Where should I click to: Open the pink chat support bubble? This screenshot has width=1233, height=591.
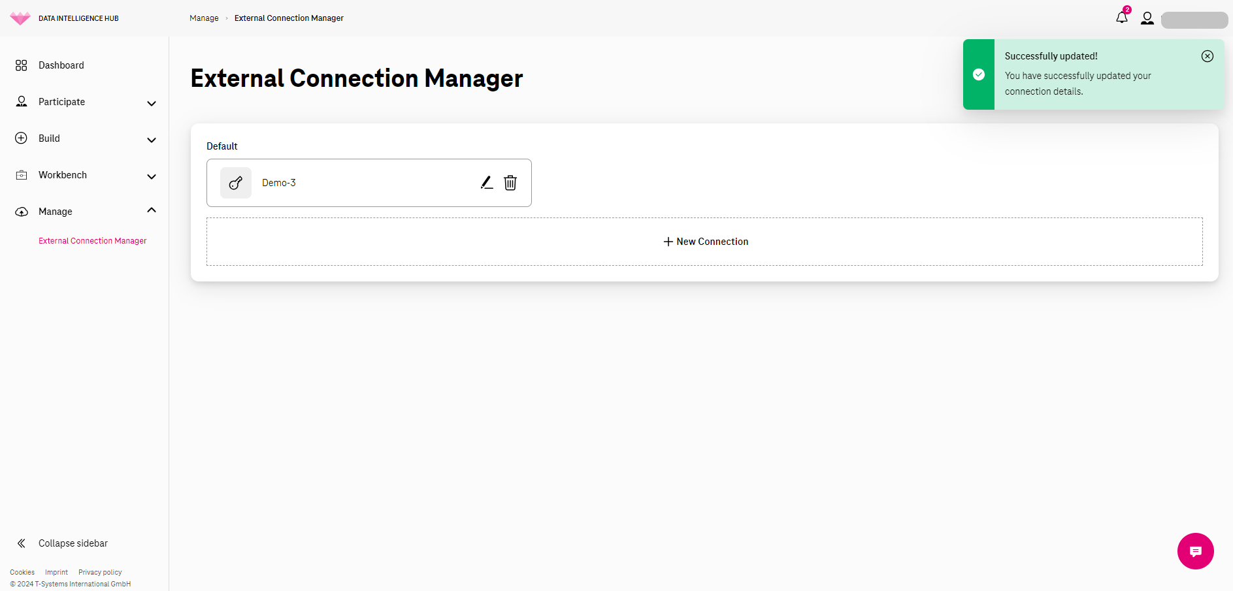1196,551
